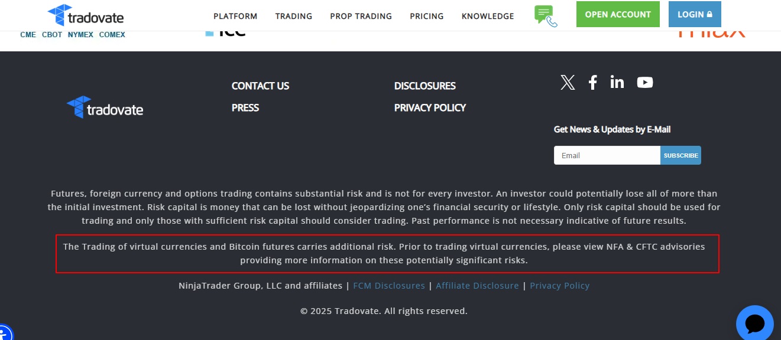
Task: Expand the Trading navigation menu
Action: 293,17
